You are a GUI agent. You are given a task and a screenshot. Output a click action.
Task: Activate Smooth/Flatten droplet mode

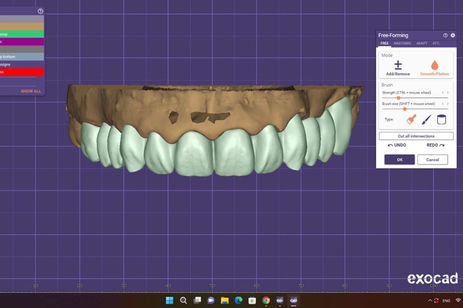tap(434, 66)
